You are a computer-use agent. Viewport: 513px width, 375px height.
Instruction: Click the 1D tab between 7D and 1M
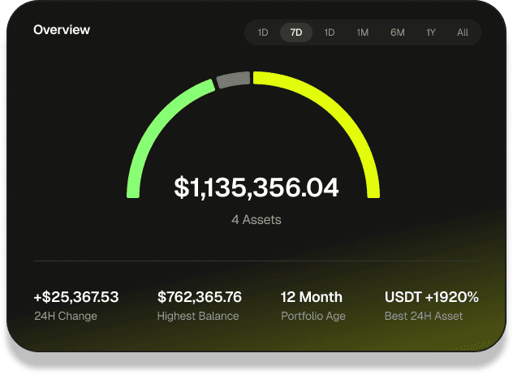point(330,32)
